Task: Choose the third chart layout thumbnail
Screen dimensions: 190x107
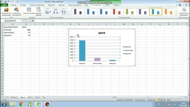Action: [63, 12]
